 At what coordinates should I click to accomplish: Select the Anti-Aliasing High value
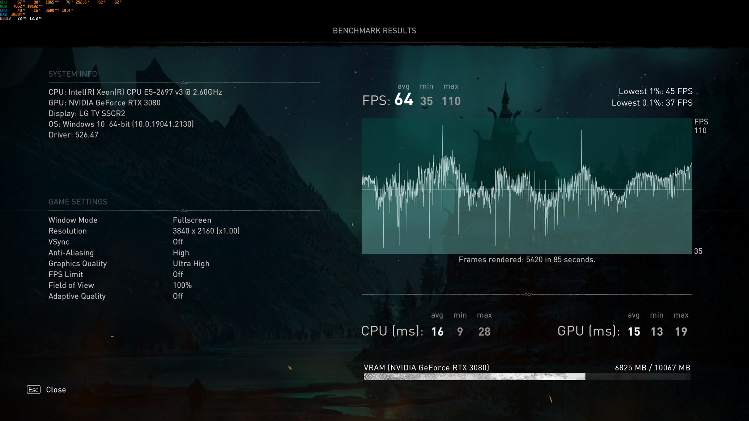tap(180, 253)
